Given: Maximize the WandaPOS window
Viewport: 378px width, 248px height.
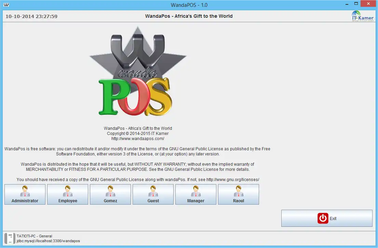Looking at the screenshot, I should click(x=356, y=4).
